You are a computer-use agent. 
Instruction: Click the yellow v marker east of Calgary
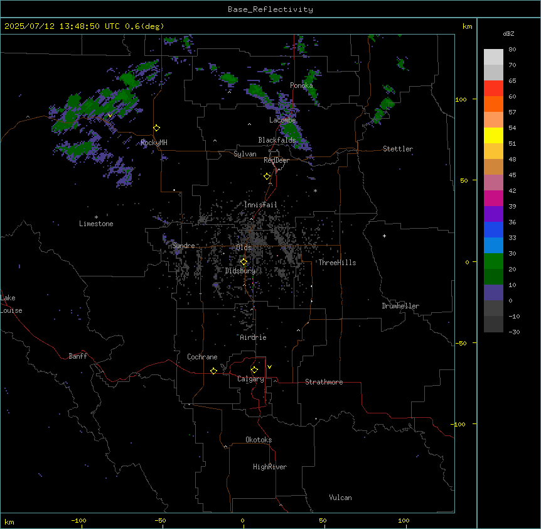tap(269, 367)
